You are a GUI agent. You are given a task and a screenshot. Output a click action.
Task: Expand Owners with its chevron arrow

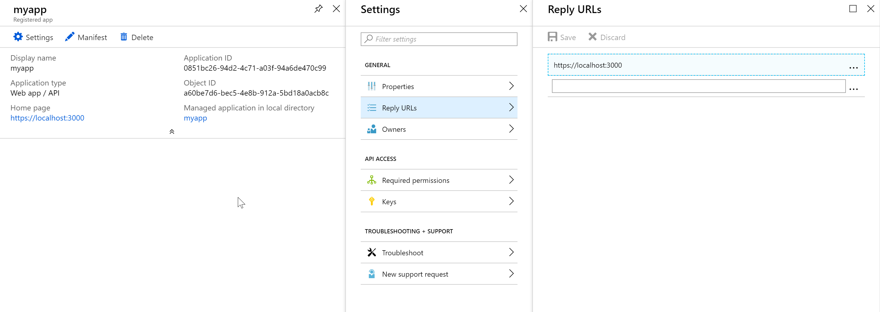(511, 129)
